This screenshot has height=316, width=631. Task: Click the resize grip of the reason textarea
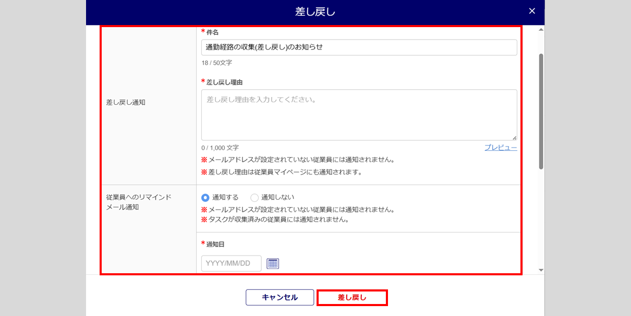pos(514,138)
